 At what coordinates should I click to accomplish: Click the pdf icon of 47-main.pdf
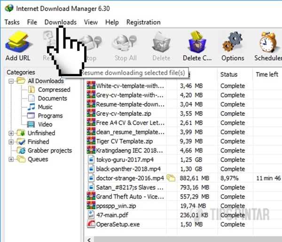click(91, 215)
